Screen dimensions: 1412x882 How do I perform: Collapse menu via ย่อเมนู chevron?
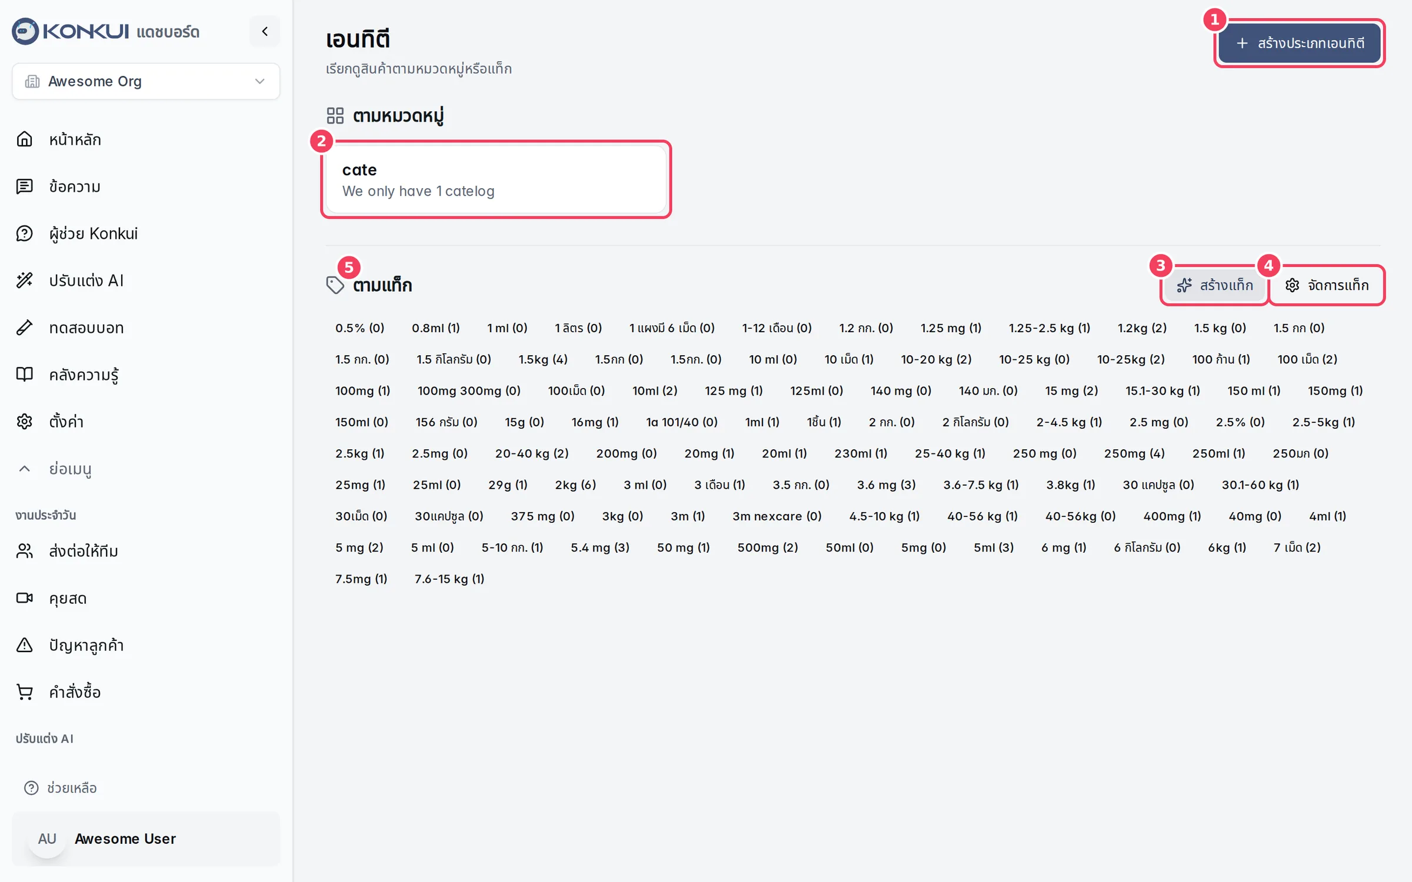pos(24,469)
